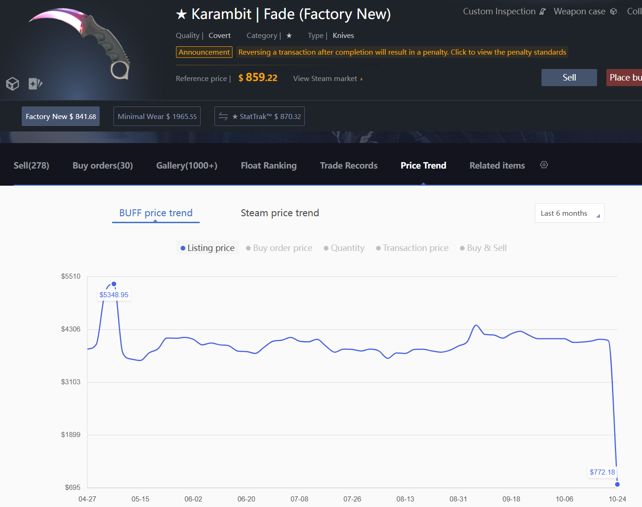Toggle the Buy order price series

point(279,248)
